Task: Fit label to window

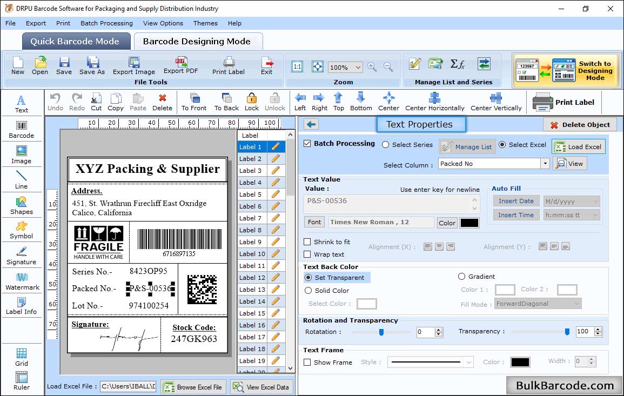Action: tap(318, 67)
